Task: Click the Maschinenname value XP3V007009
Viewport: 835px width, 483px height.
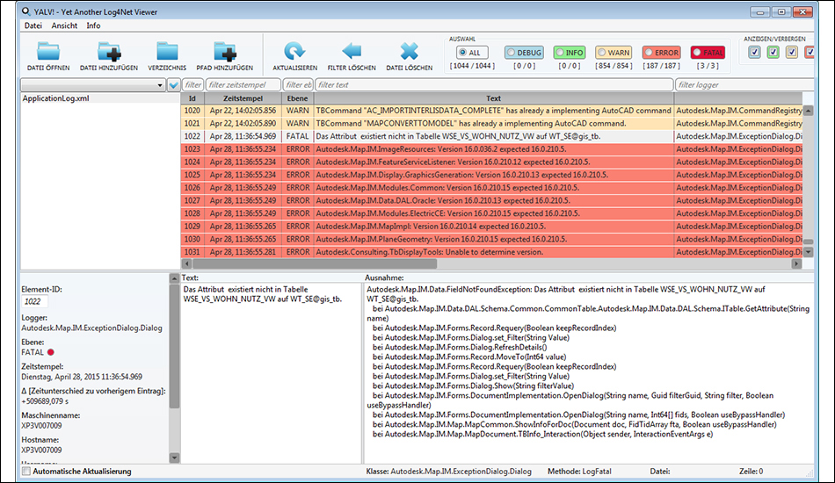Action: tap(41, 426)
